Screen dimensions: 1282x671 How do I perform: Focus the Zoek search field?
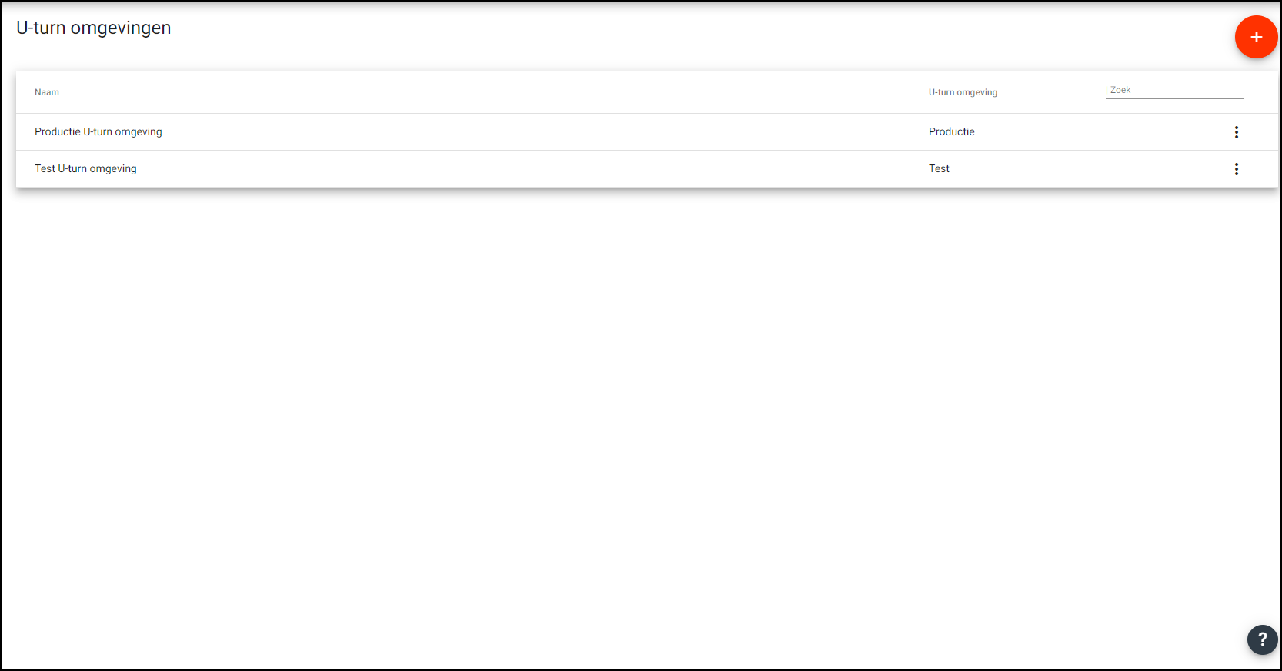[1174, 90]
